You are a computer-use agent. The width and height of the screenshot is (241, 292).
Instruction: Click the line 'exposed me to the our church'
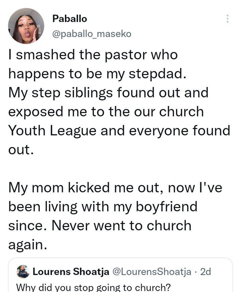106,112
